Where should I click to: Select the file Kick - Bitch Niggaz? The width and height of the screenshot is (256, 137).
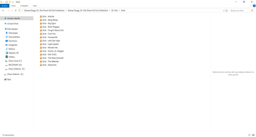[51, 27]
